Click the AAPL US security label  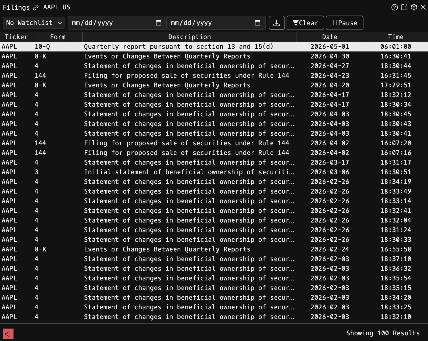[57, 7]
